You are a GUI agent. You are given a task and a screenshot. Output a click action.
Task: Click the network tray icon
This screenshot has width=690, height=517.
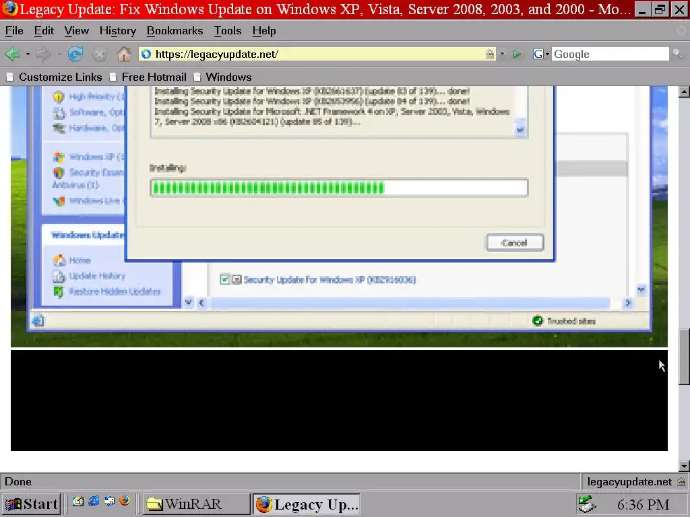point(587,504)
